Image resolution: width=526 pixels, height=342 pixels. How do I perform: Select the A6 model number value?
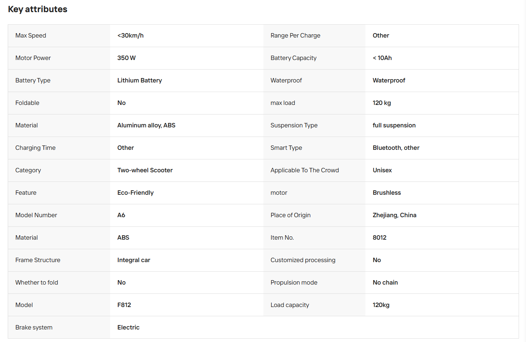pyautogui.click(x=121, y=215)
